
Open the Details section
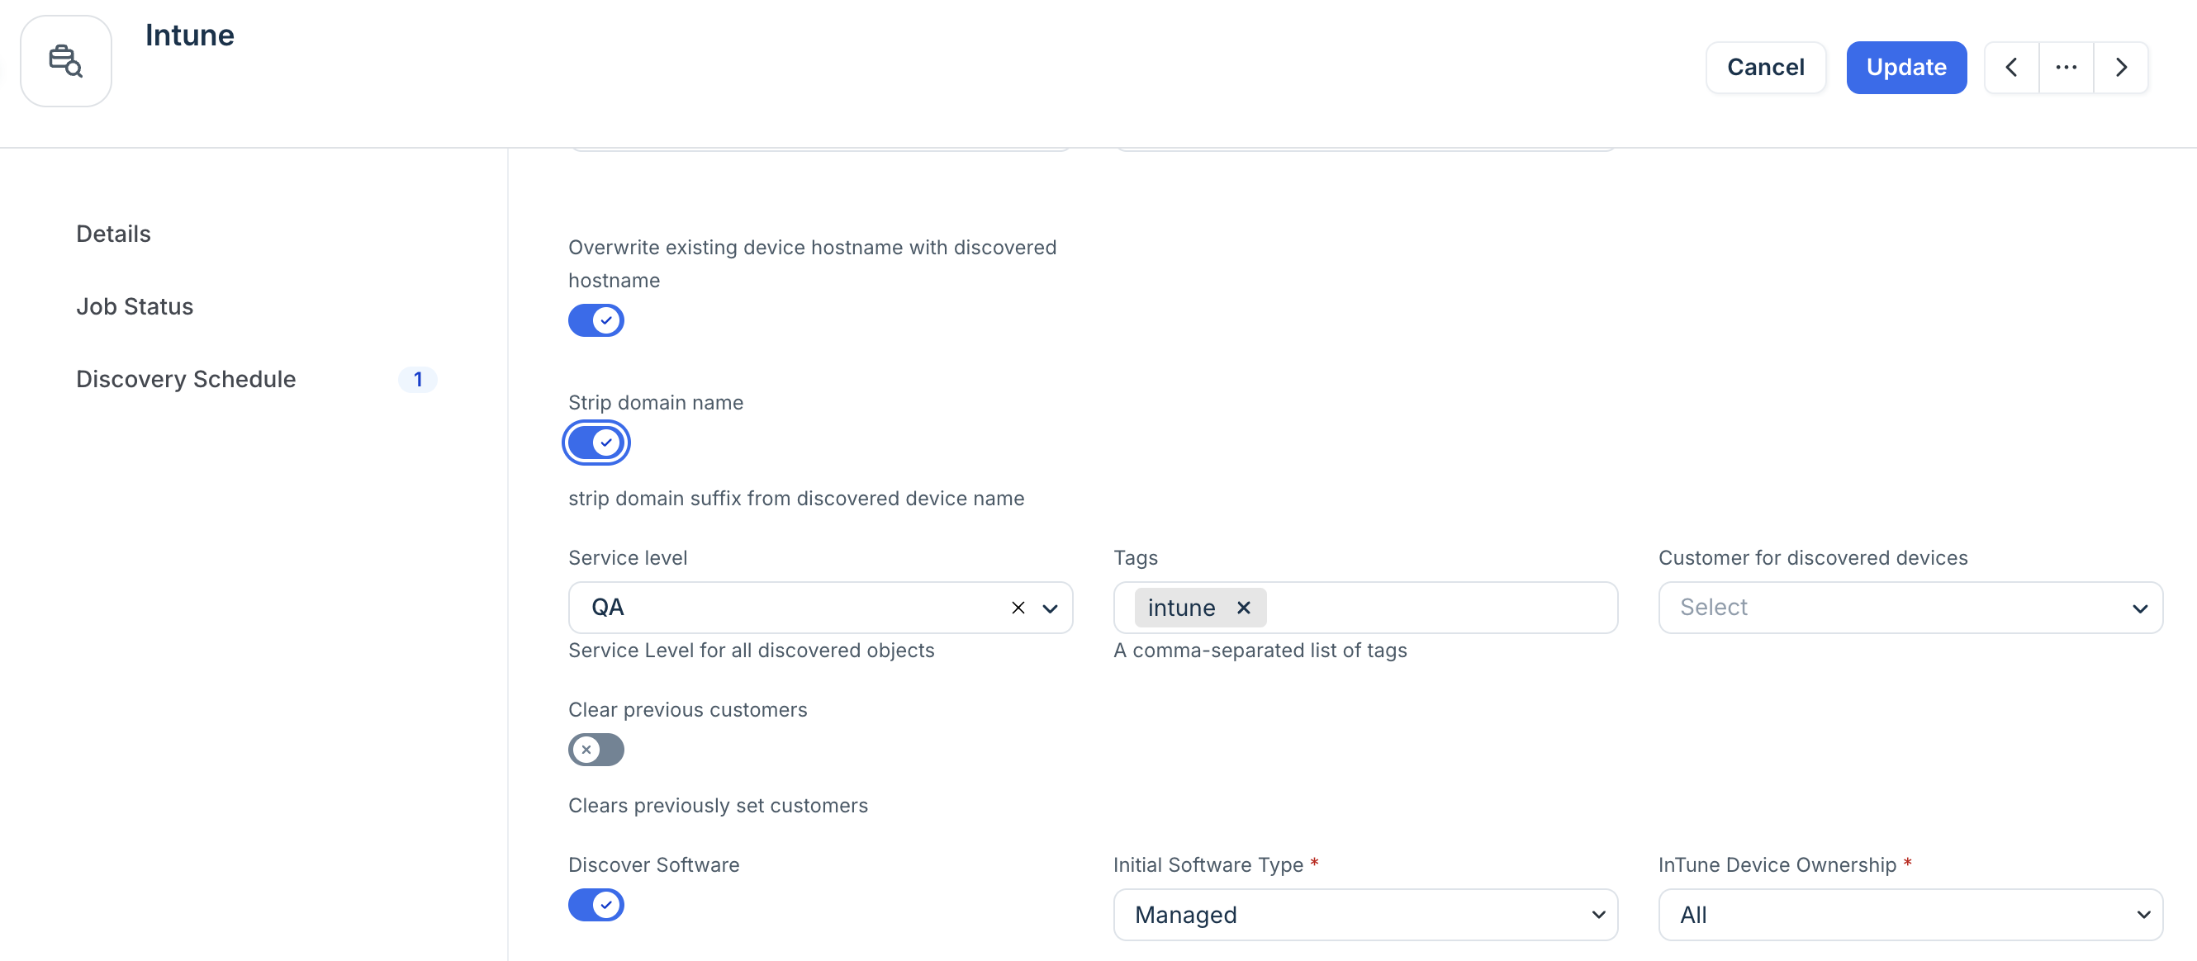[113, 234]
